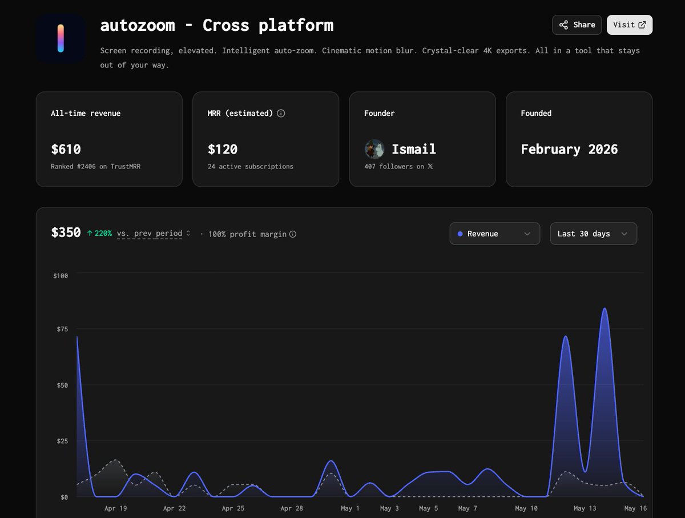Click the 100% profit margin label

247,234
